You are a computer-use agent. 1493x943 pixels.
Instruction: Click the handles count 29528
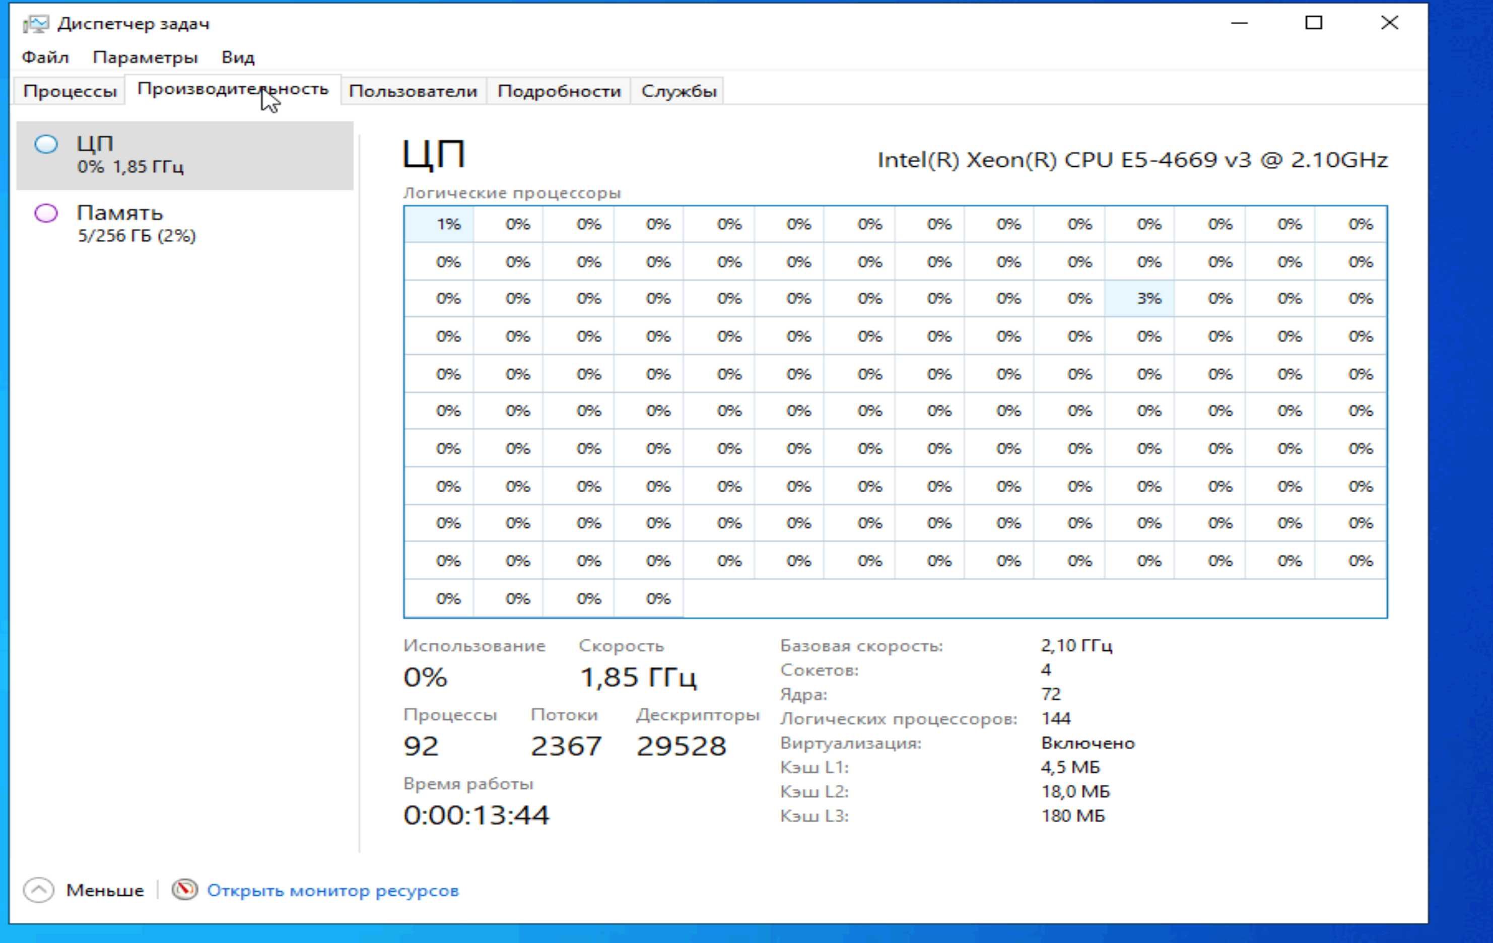(x=681, y=746)
